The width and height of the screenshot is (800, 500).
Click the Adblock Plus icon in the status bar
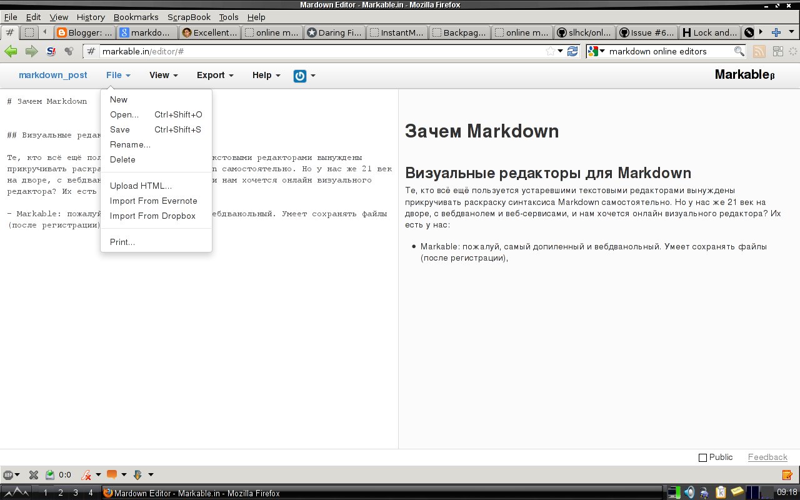(x=8, y=474)
